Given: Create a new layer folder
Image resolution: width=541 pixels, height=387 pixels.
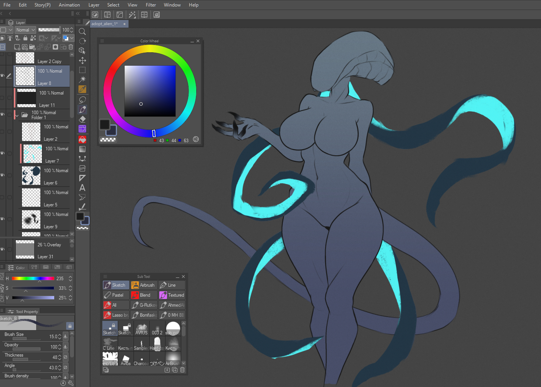Looking at the screenshot, I should coord(32,47).
